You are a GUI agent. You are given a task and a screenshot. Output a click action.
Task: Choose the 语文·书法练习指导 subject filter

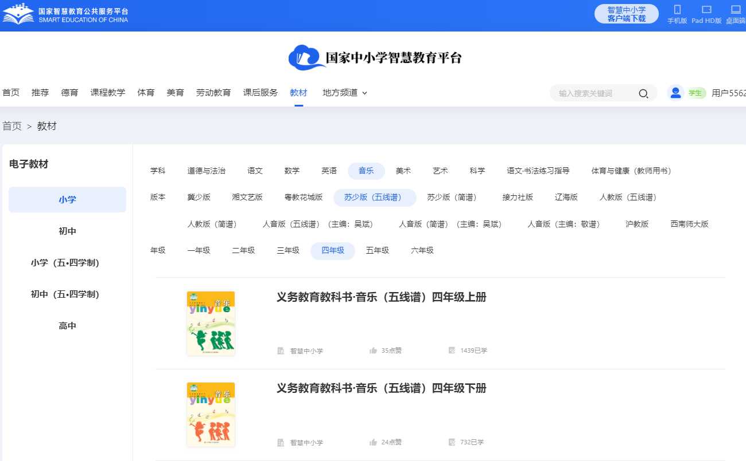pos(538,171)
